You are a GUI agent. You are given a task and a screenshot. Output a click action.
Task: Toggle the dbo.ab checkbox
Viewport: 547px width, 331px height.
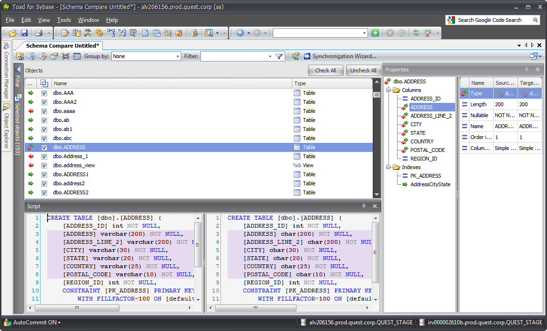(x=44, y=120)
